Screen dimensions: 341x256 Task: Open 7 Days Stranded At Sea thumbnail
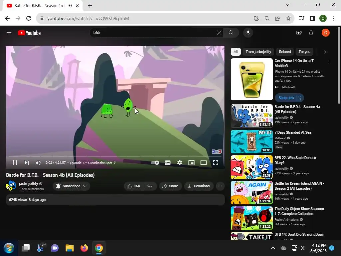(252, 141)
